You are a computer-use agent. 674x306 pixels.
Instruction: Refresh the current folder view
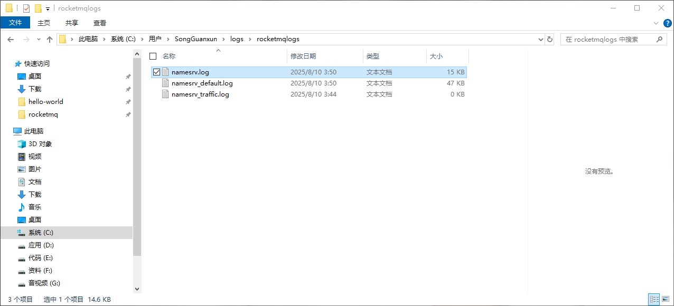(550, 39)
